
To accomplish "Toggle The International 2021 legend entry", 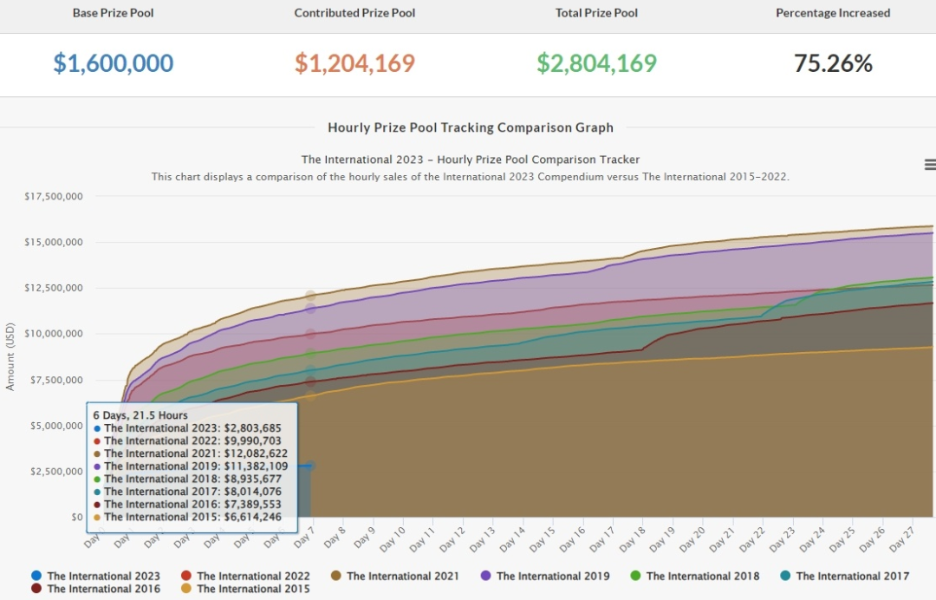I will [395, 576].
